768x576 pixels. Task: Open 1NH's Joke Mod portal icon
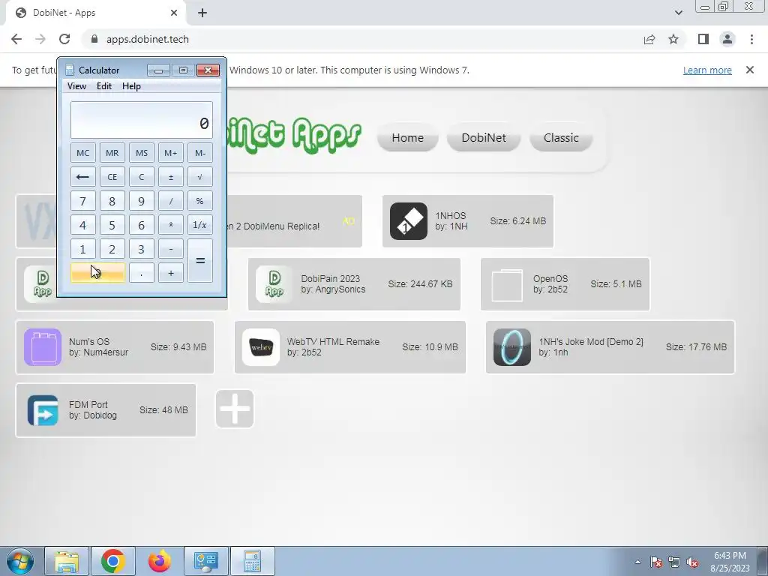pyautogui.click(x=511, y=347)
